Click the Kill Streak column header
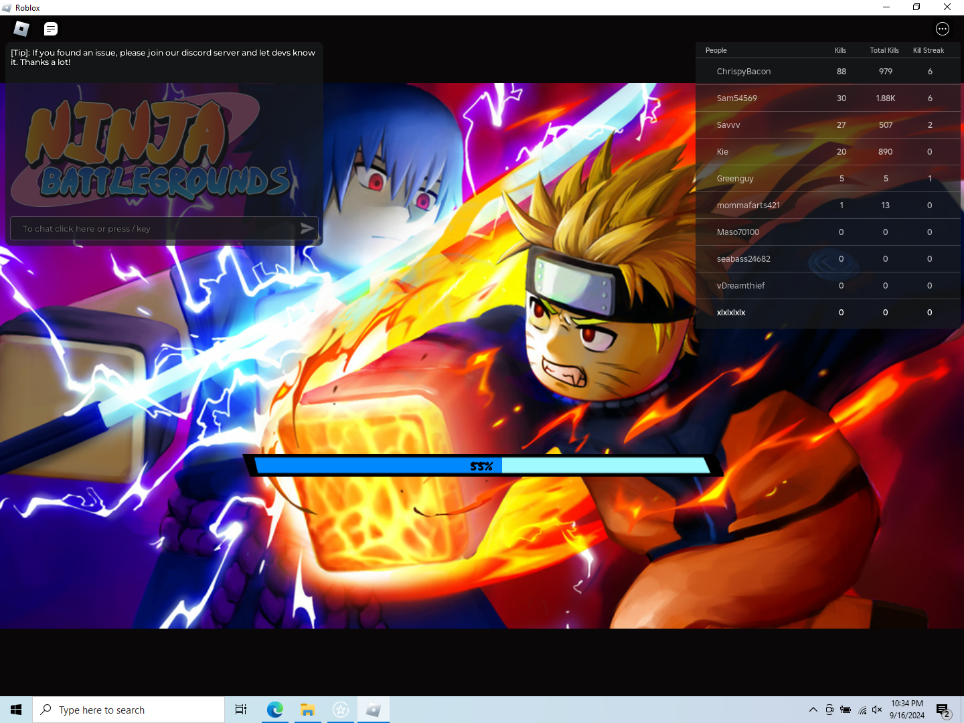This screenshot has height=723, width=964. tap(929, 50)
